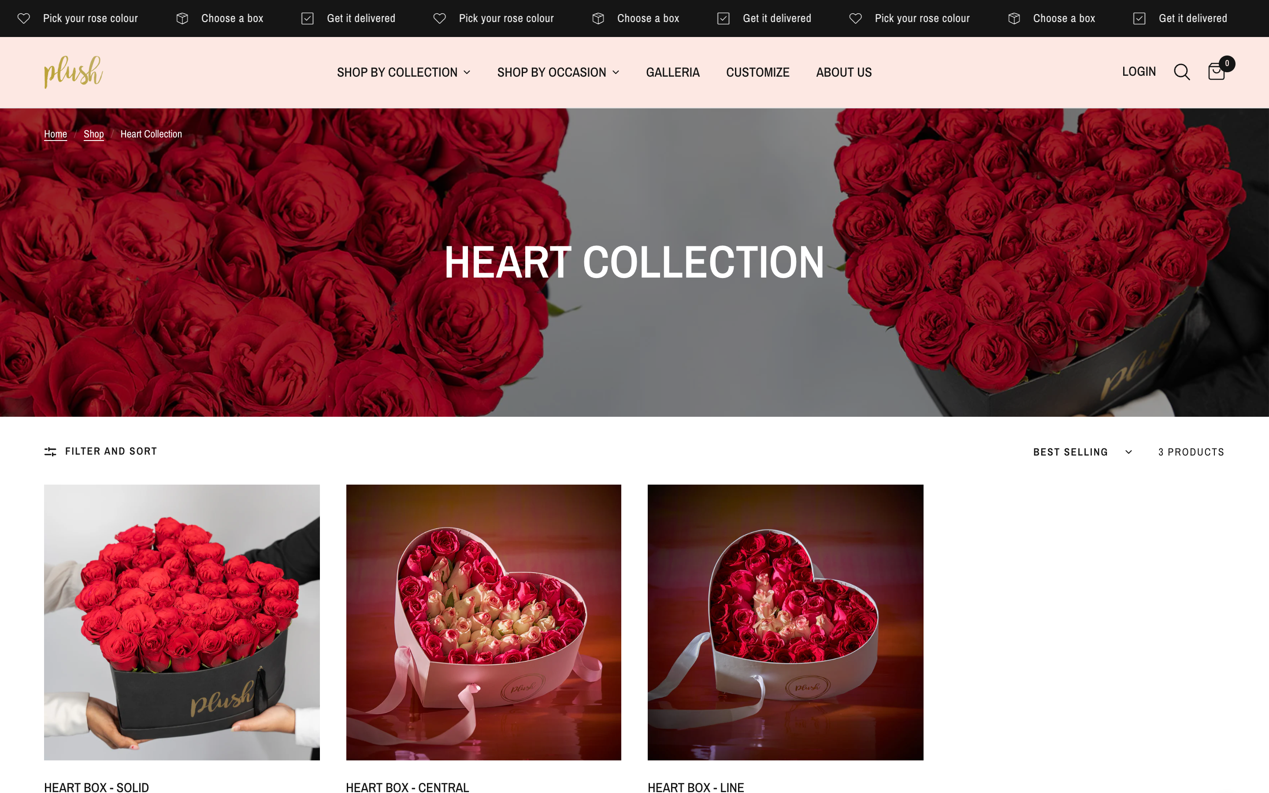Follow the Home breadcrumb link
The width and height of the screenshot is (1269, 793).
tap(56, 134)
